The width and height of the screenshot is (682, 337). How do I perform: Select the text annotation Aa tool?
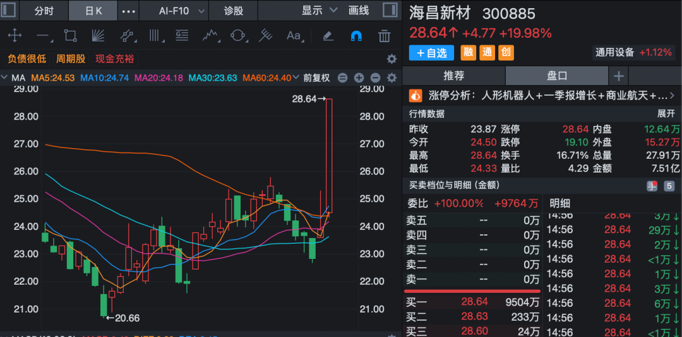[294, 36]
